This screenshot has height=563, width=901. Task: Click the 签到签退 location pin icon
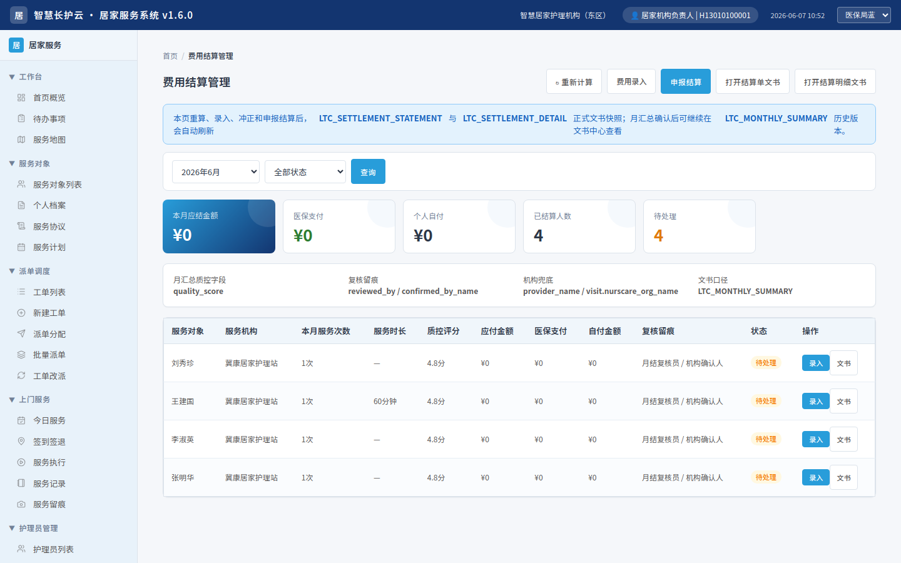(21, 442)
